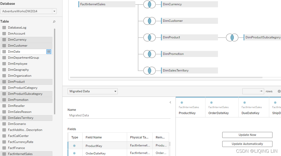This screenshot has height=156, width=281.
Task: Select DimCustomer table on the canvas
Action: [189, 21]
